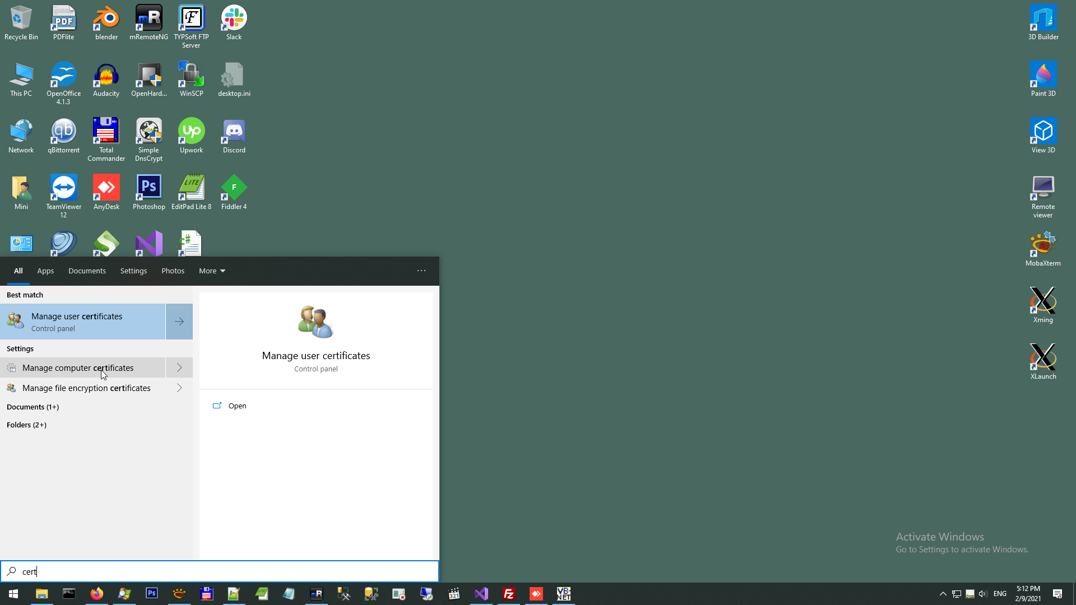This screenshot has height=605, width=1076.
Task: Click the FileZilla taskbar icon
Action: (x=509, y=594)
